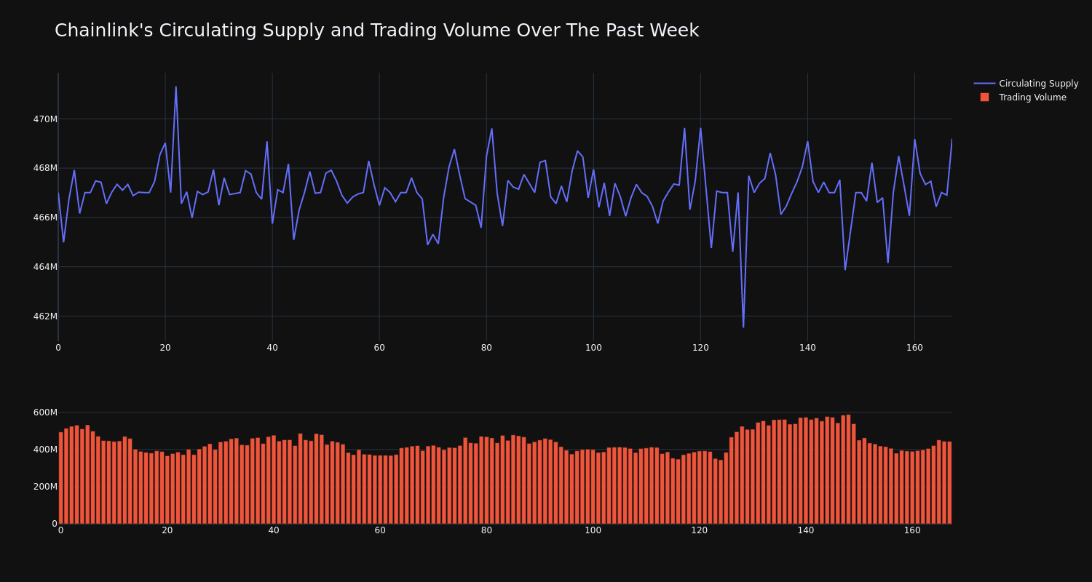Click the 464M y-axis label
Image resolution: width=1092 pixels, height=582 pixels.
pos(45,267)
